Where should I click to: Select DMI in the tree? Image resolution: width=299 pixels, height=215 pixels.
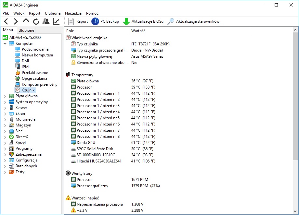[25, 61]
